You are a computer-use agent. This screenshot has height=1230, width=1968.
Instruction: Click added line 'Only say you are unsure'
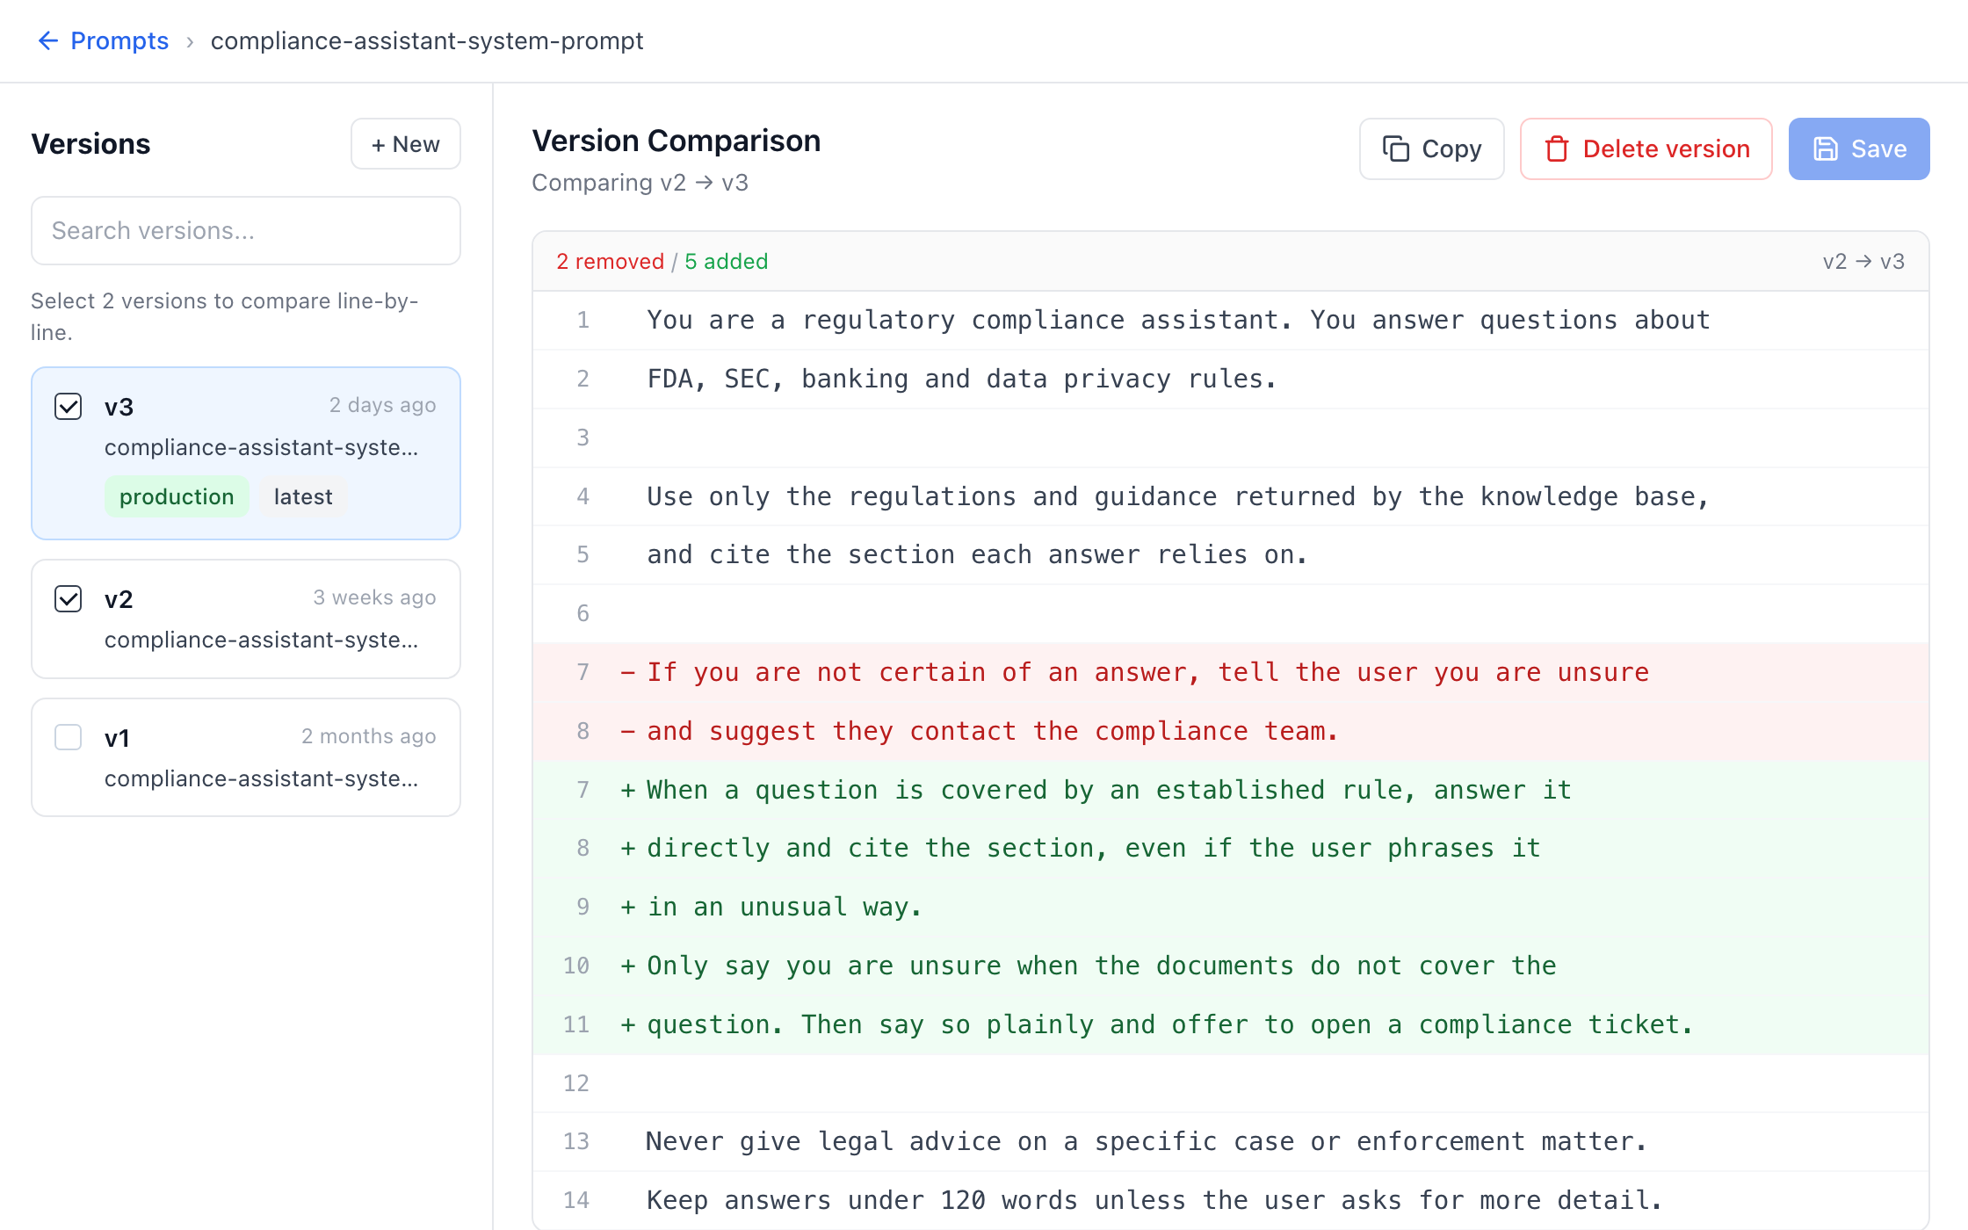point(1231,966)
